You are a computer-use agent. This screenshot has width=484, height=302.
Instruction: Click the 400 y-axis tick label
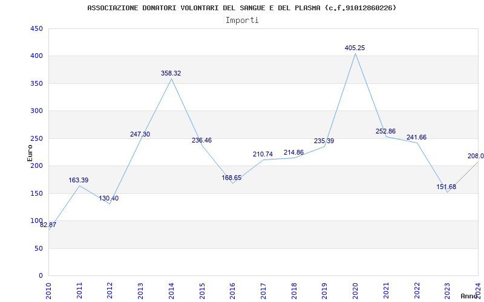tap(36, 56)
